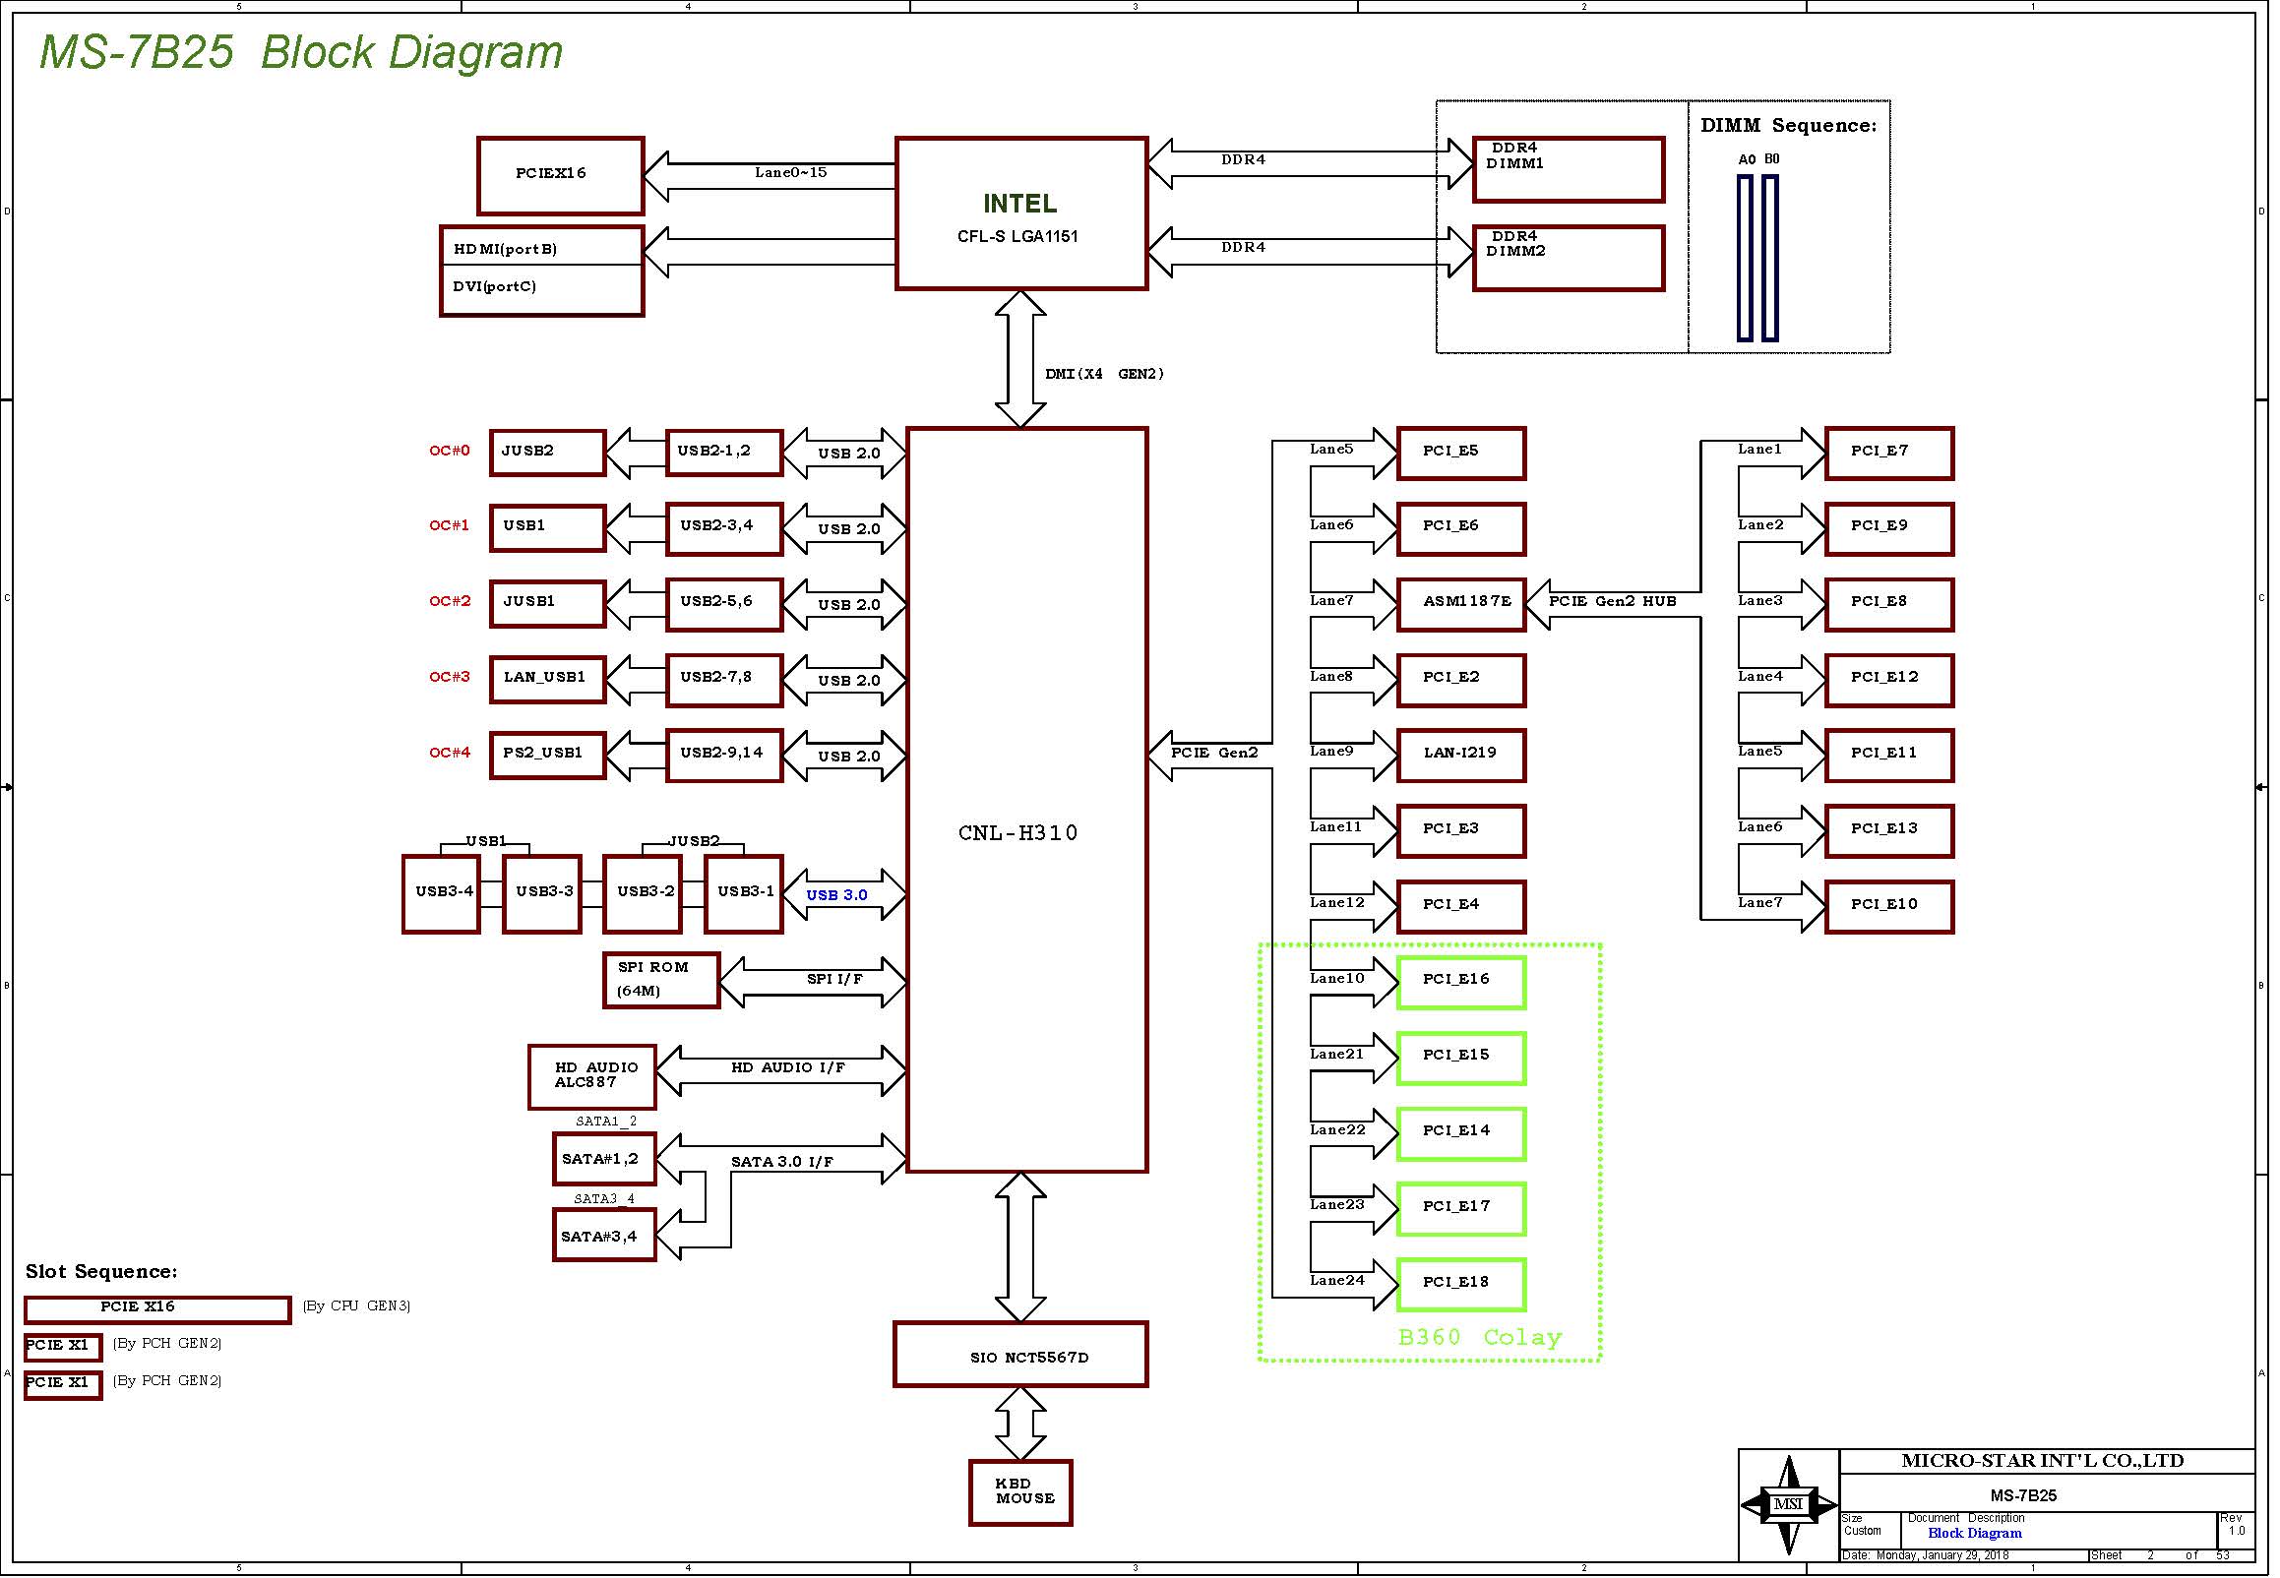
Task: Click the Lane24 label
Action: click(x=1336, y=1280)
